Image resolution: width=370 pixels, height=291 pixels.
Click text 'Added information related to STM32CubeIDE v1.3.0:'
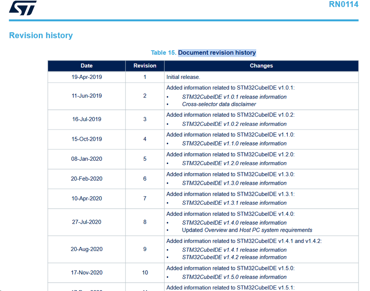(230, 174)
